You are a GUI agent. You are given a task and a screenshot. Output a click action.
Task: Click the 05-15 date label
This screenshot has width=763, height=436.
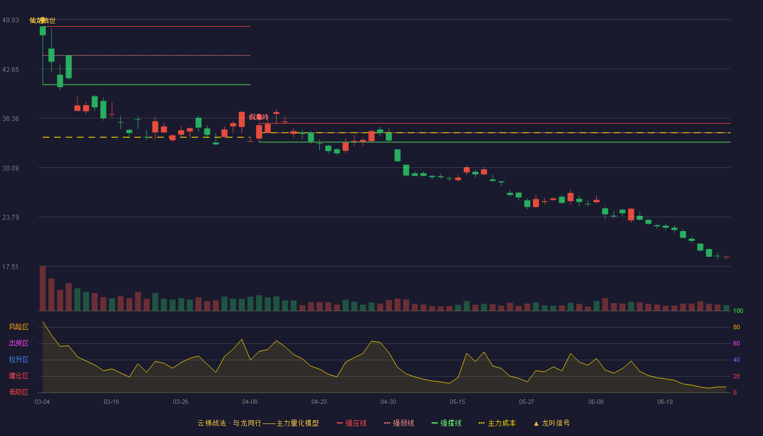coord(457,402)
